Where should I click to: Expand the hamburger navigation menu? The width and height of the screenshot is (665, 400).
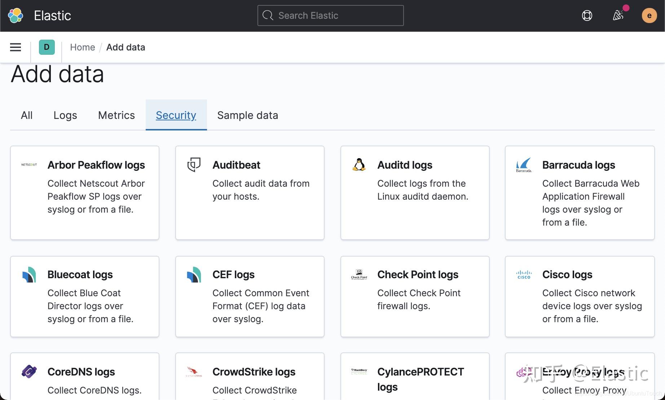click(x=15, y=47)
